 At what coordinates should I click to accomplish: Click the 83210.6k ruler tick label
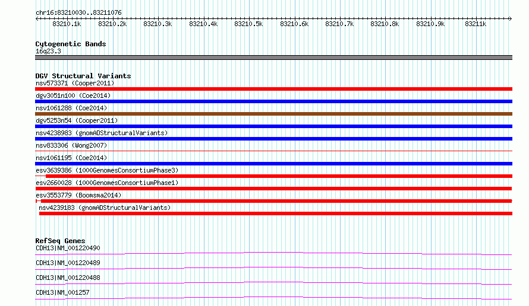[294, 24]
